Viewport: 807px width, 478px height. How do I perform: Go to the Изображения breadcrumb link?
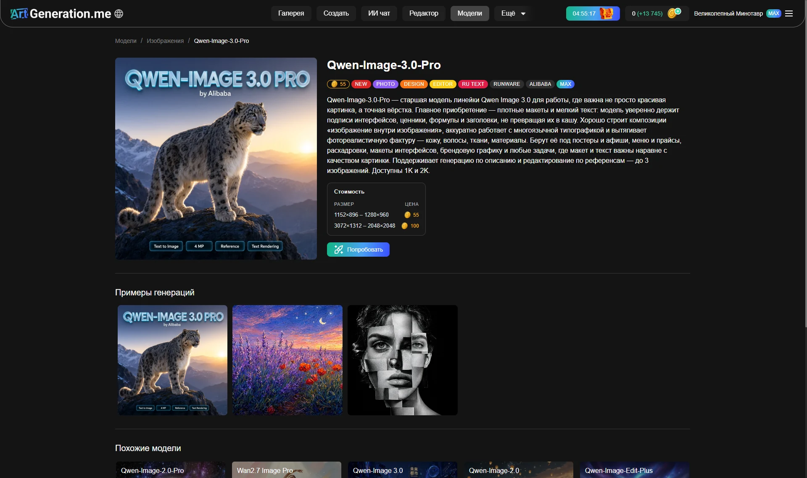[165, 41]
